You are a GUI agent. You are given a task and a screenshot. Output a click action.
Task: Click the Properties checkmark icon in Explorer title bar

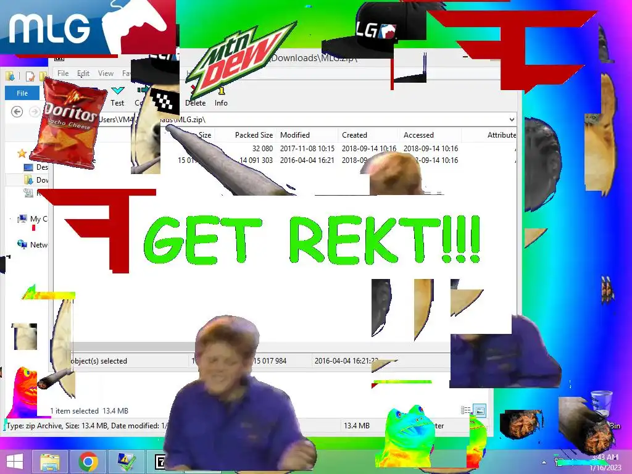click(30, 76)
